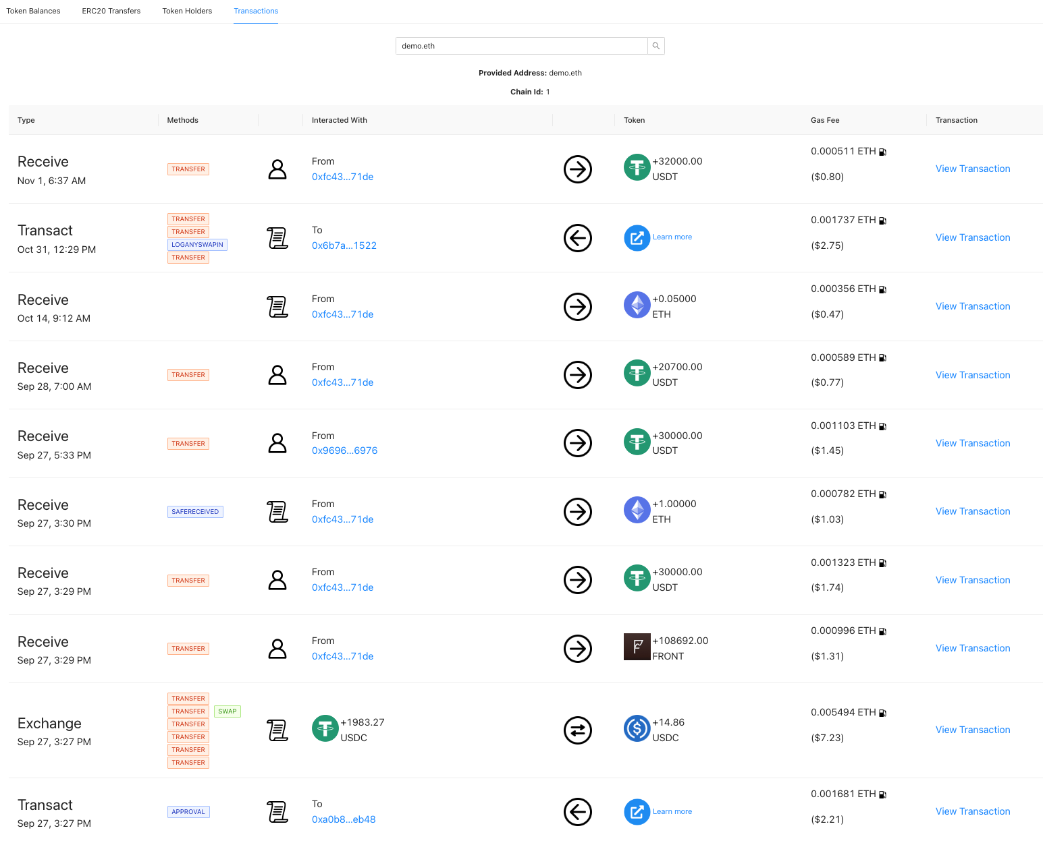The image size is (1043, 845).
Task: Click the 0x6b7a...1522 contract address
Action: [344, 245]
